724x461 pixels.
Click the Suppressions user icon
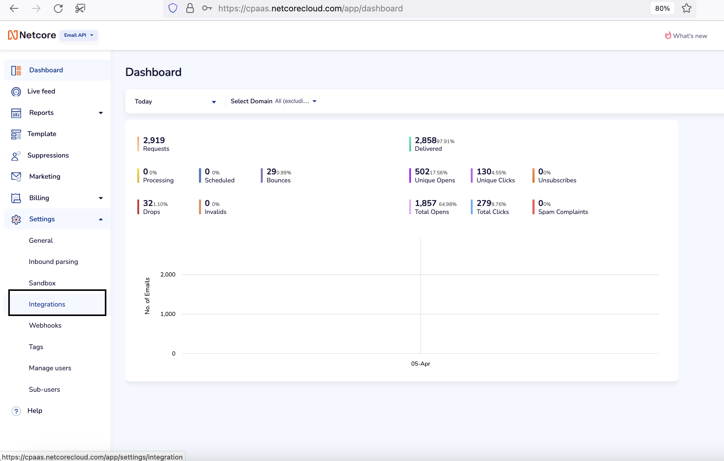pyautogui.click(x=16, y=156)
